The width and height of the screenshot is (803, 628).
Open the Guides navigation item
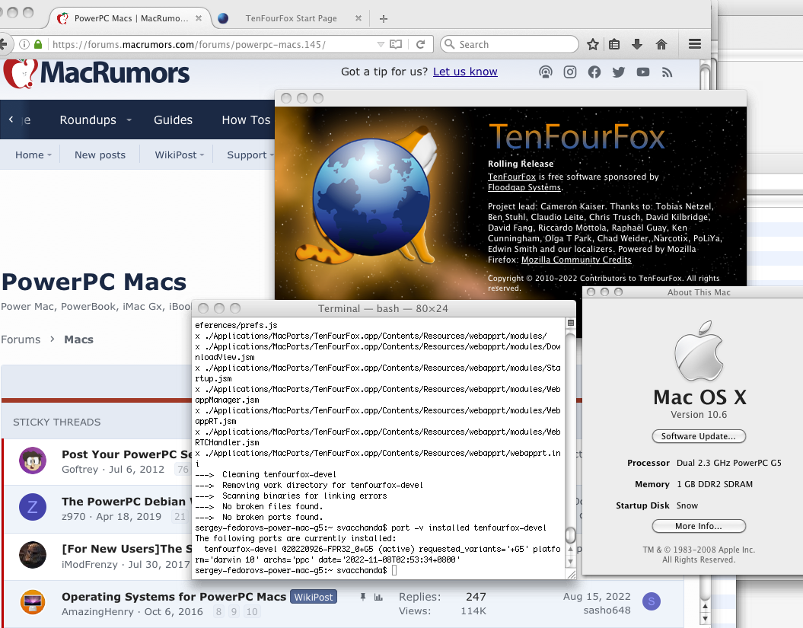pyautogui.click(x=173, y=120)
